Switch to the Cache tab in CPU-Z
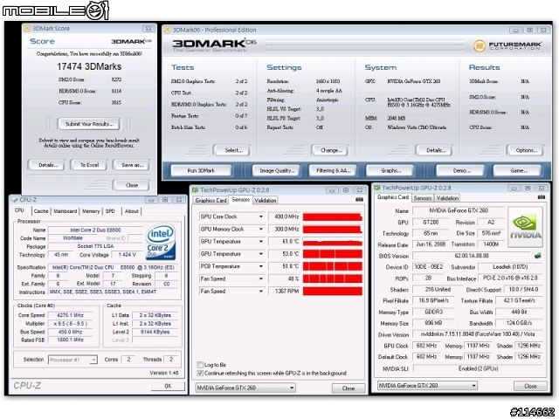The width and height of the screenshot is (559, 419). coord(41,211)
